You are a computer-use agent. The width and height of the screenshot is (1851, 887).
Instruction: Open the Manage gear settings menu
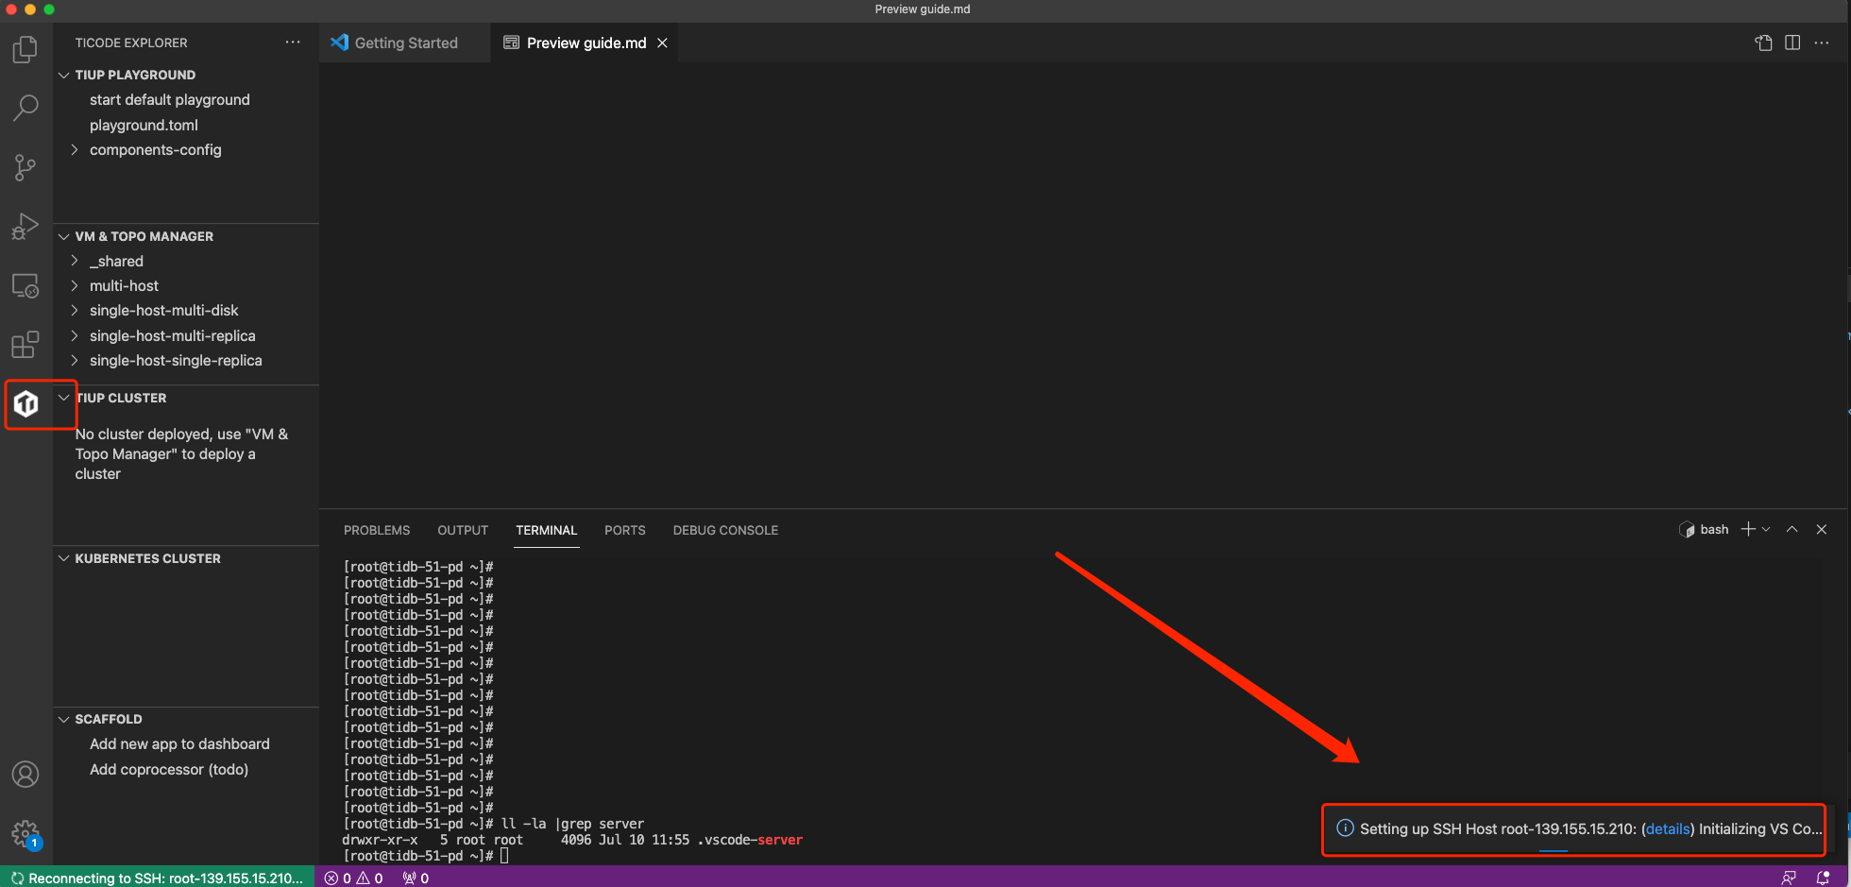click(25, 834)
